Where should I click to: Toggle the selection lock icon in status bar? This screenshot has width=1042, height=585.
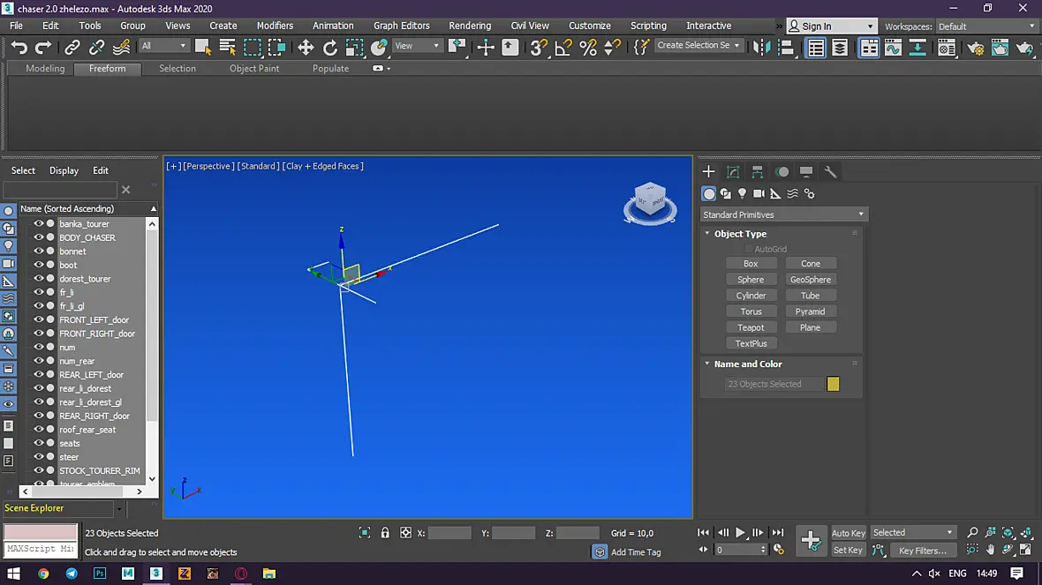385,533
